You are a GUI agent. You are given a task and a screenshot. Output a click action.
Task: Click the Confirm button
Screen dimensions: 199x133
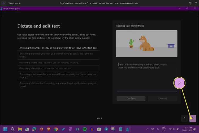pyautogui.click(x=131, y=98)
